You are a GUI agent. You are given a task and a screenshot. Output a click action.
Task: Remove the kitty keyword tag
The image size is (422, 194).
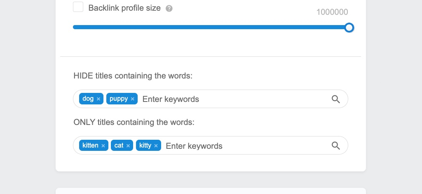tap(156, 145)
